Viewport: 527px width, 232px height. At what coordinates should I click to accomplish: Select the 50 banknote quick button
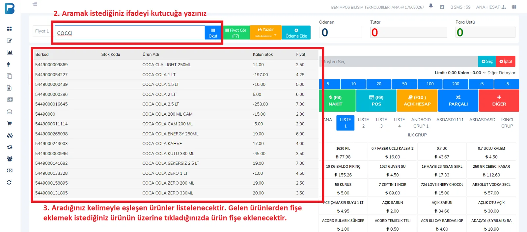(404, 84)
